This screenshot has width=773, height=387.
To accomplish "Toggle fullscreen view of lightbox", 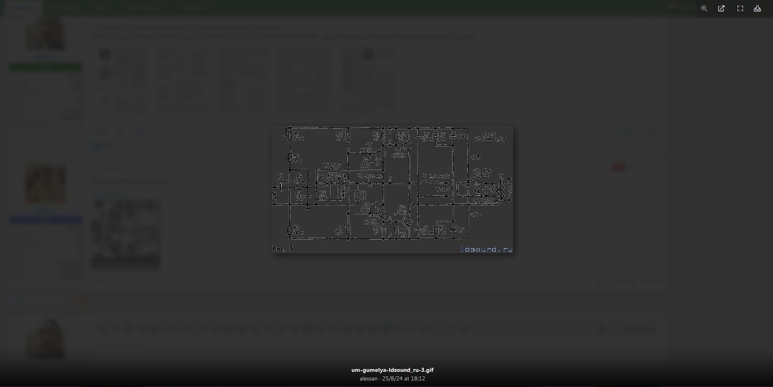I will click(x=740, y=9).
